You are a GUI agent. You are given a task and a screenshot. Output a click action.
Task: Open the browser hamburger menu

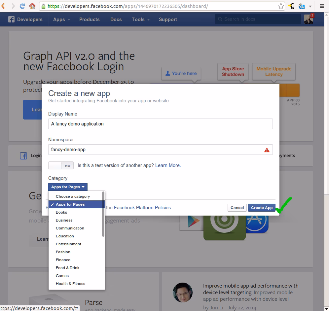click(322, 6)
